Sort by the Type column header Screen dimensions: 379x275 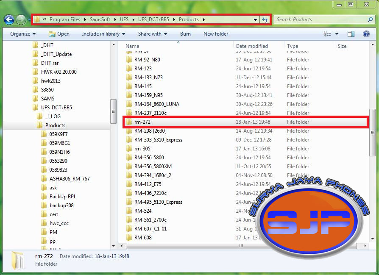[x=293, y=46]
